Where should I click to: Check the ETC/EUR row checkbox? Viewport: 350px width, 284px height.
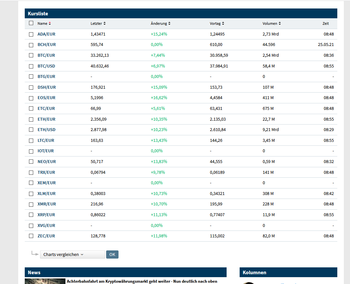pyautogui.click(x=31, y=109)
